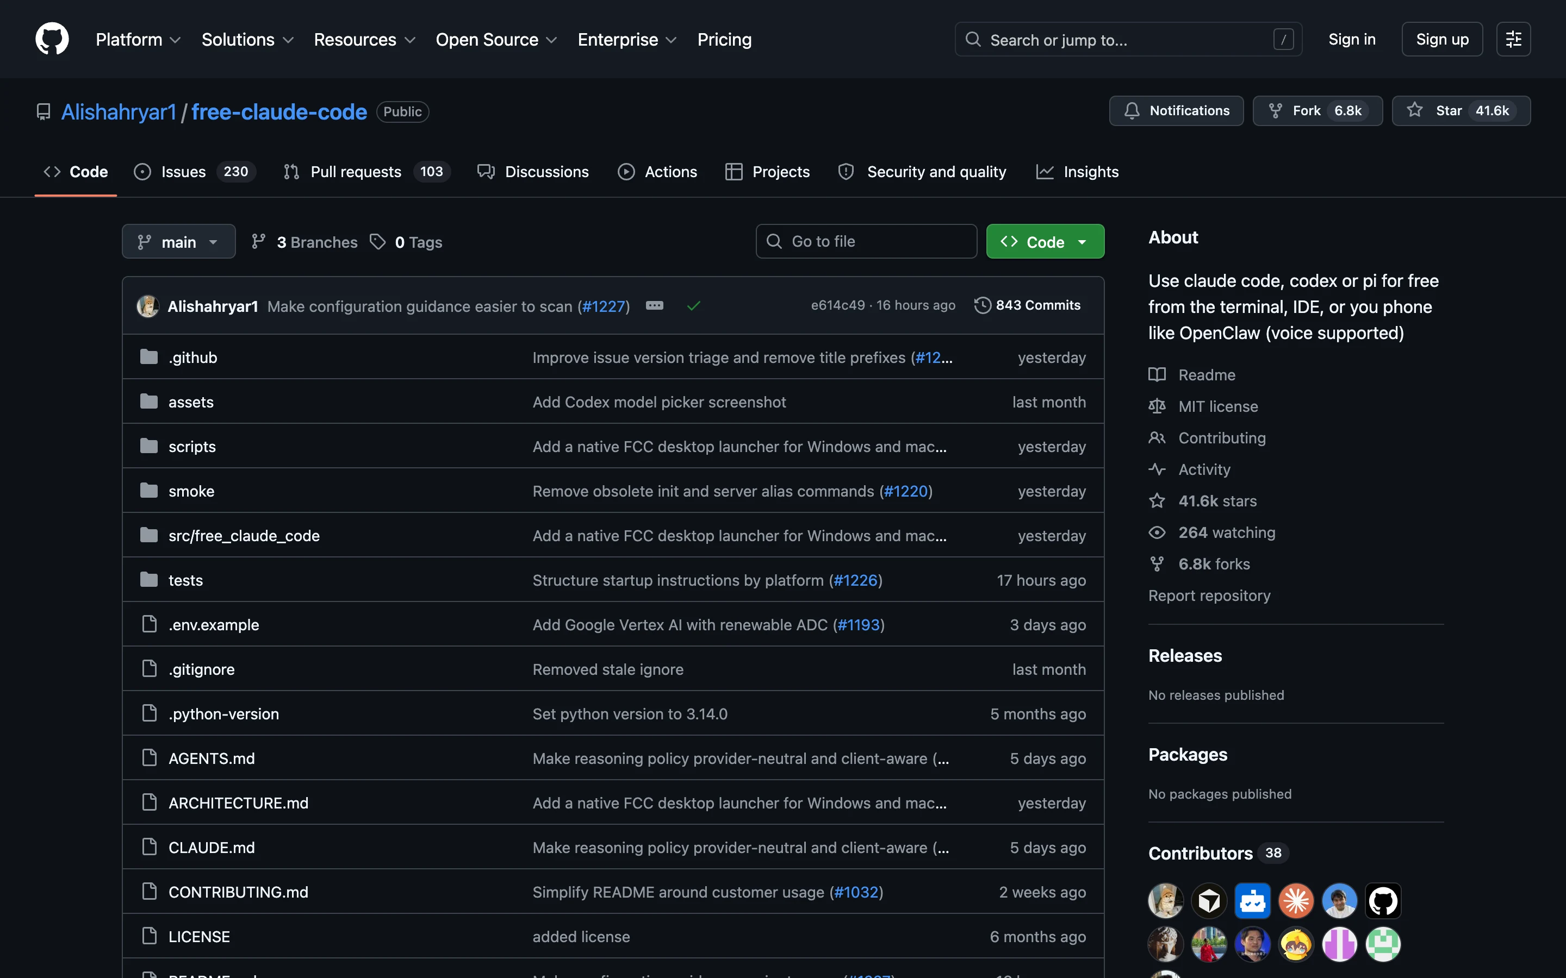Click the people icon beside Contributing
This screenshot has width=1566, height=978.
coord(1157,438)
